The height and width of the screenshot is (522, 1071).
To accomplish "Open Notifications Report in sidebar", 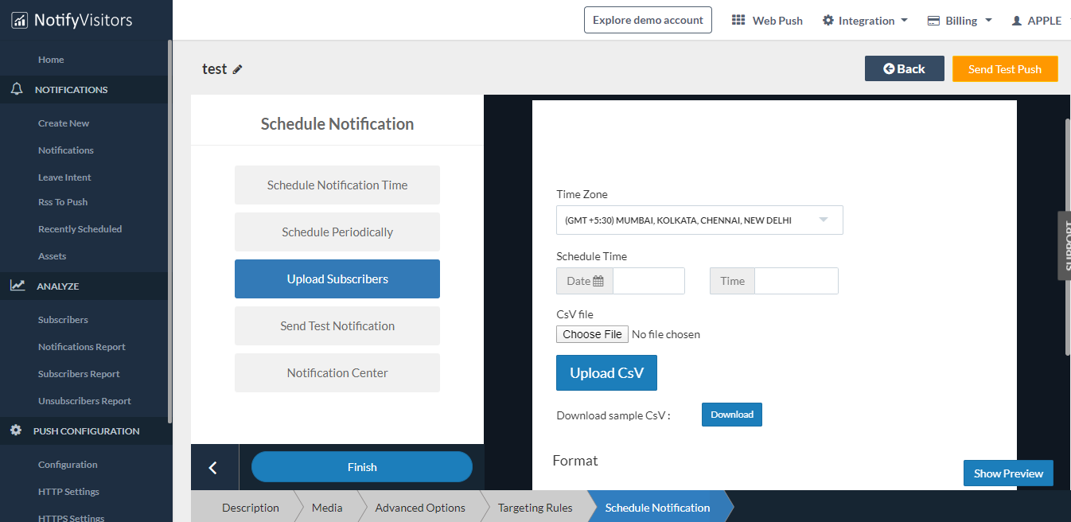I will (x=82, y=347).
